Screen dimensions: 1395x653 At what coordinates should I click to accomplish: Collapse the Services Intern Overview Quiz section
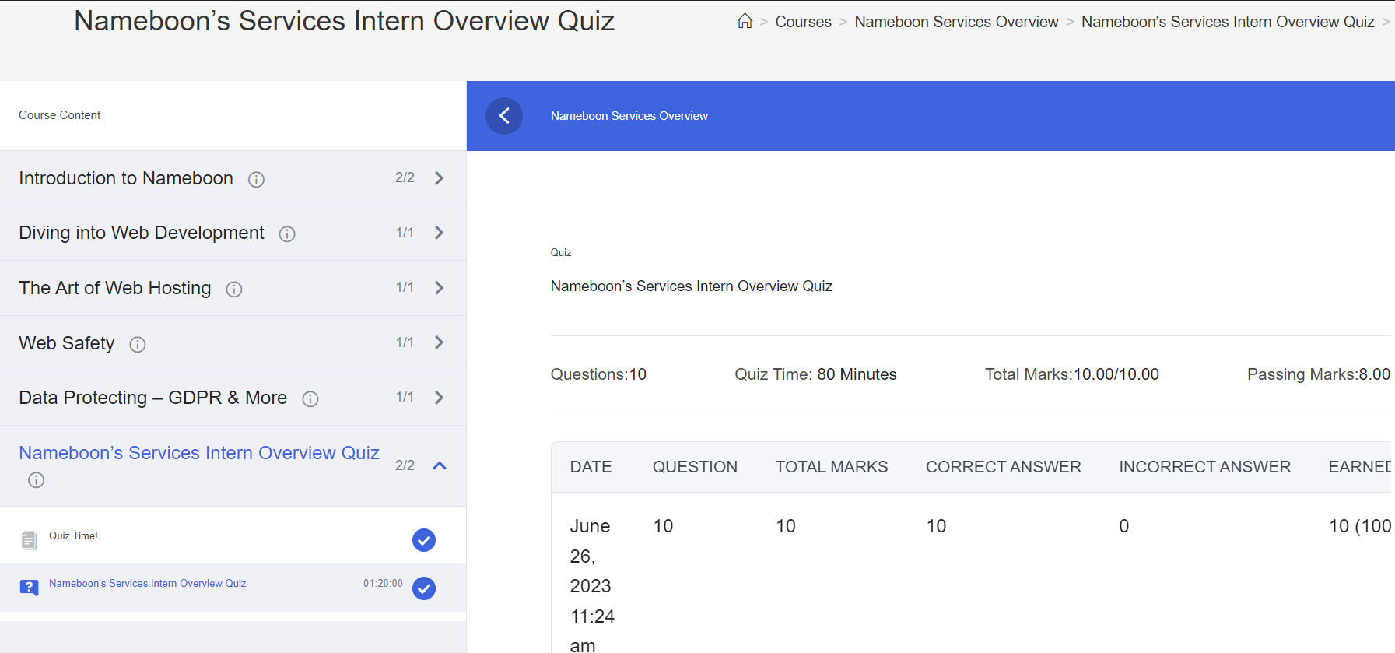(440, 465)
